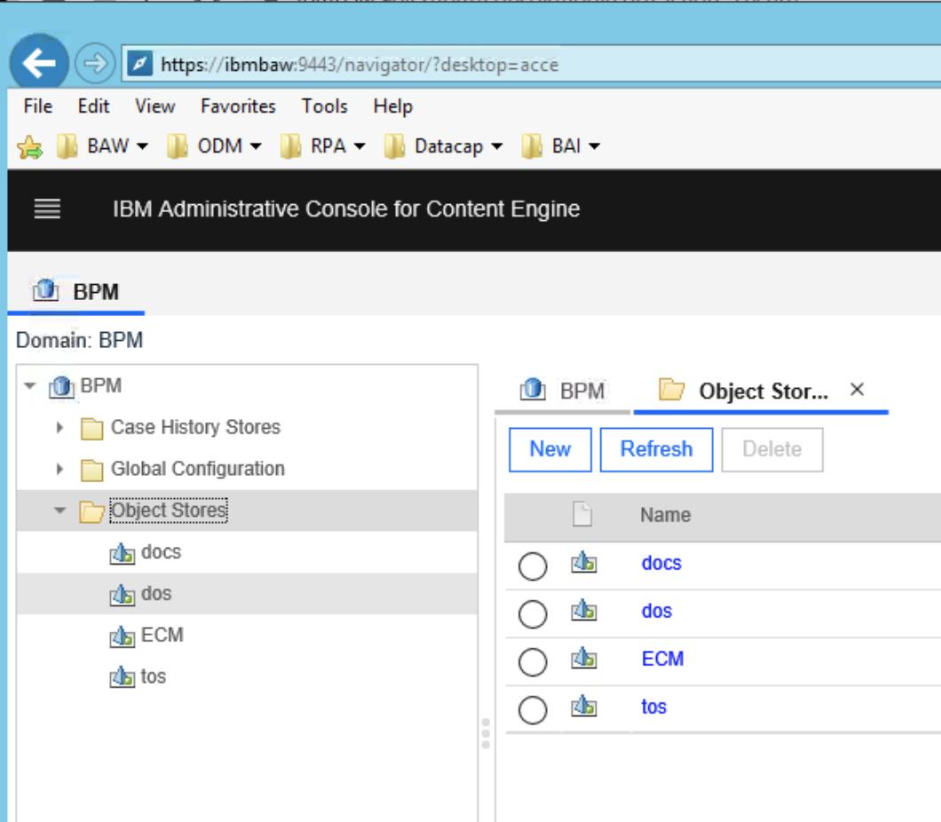941x822 pixels.
Task: Select Global Configuration label in tree
Action: 198,469
